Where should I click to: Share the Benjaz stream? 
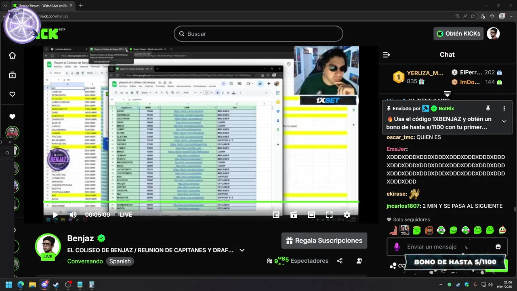point(340,261)
